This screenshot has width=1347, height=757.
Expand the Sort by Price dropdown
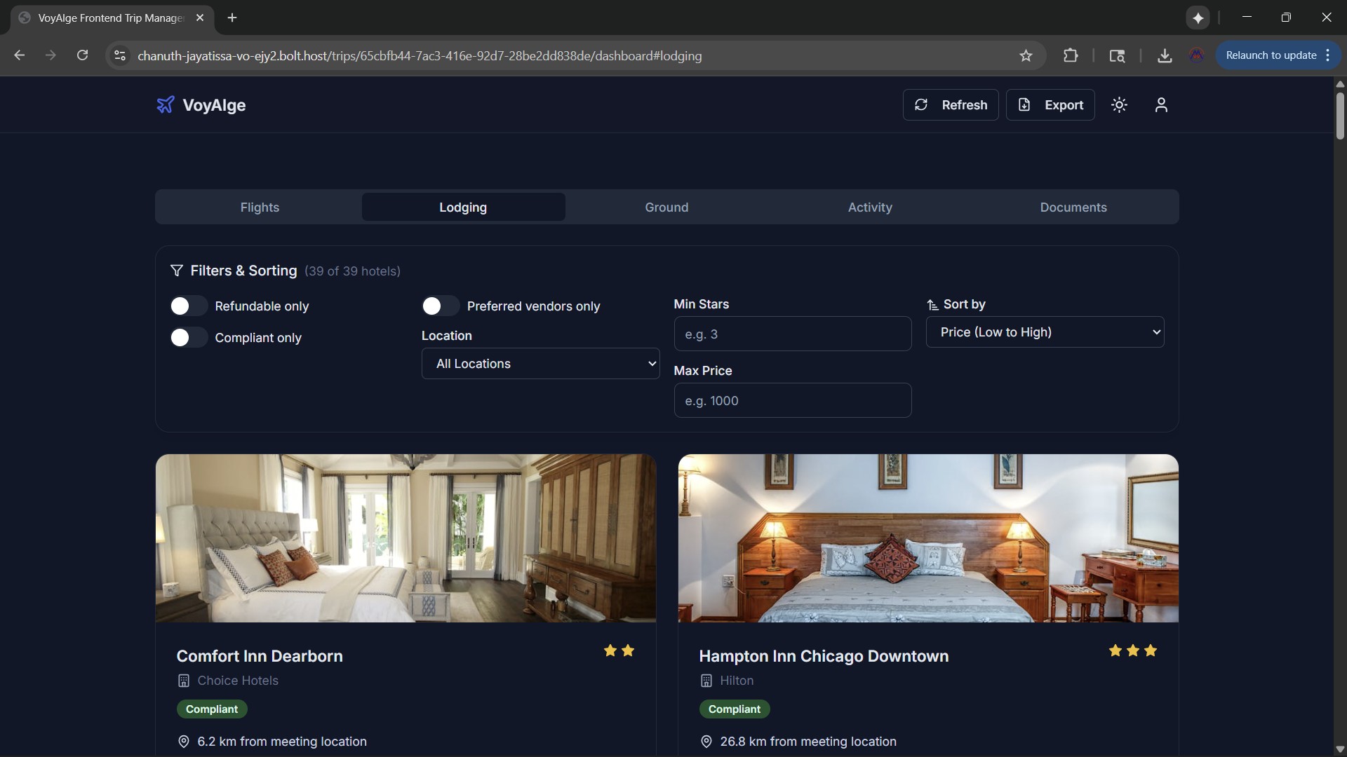click(x=1045, y=332)
